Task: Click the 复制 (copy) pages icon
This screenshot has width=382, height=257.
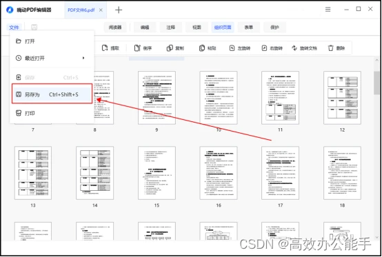Action: 170,48
